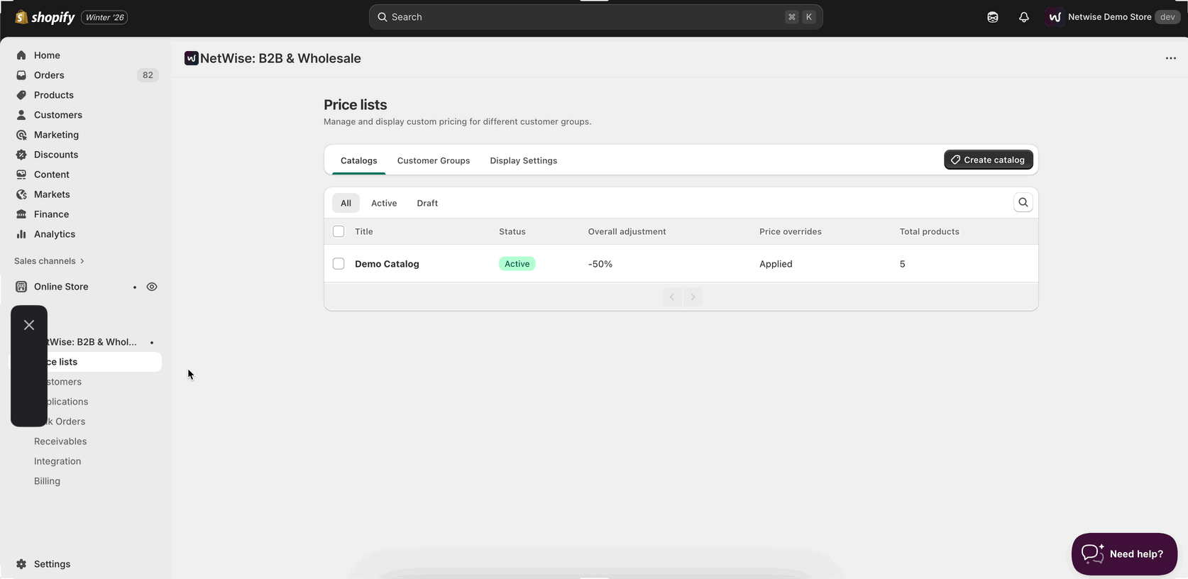
Task: Open the Demo Catalog link
Action: coord(387,264)
